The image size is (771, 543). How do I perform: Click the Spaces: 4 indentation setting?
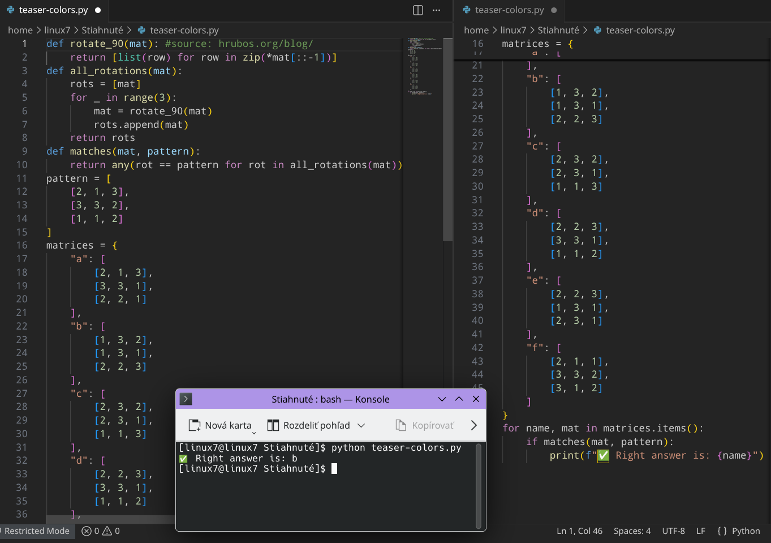(632, 531)
